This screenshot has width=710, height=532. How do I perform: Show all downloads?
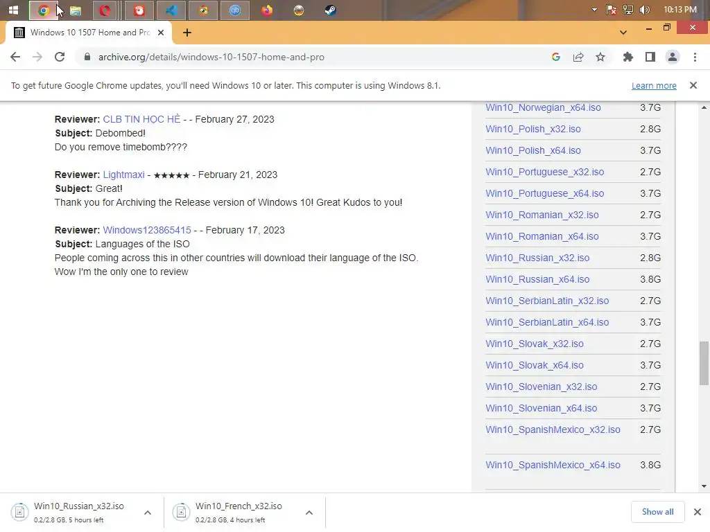657,512
